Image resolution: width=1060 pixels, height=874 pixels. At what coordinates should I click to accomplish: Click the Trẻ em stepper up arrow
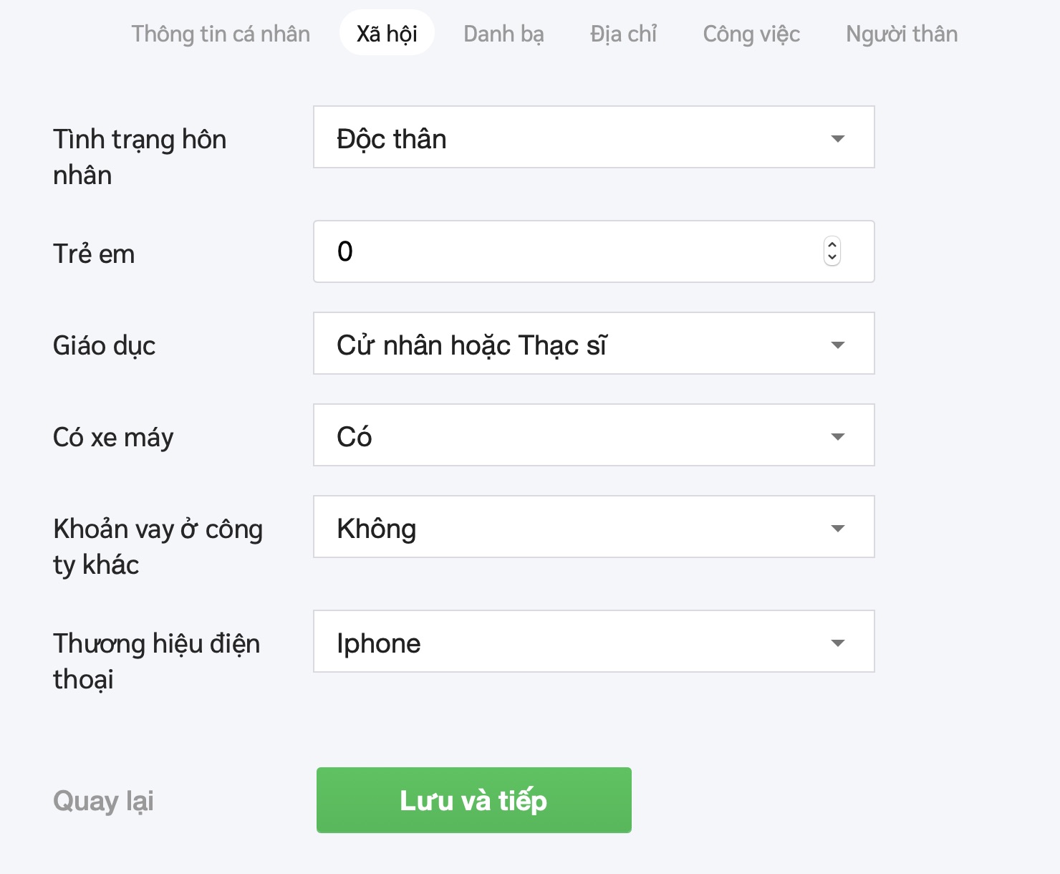click(x=832, y=245)
